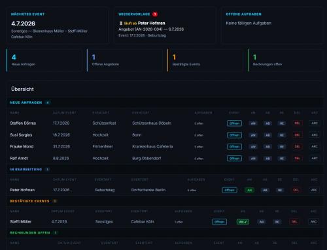Click RE button for Susi Sorglos

tap(282, 135)
